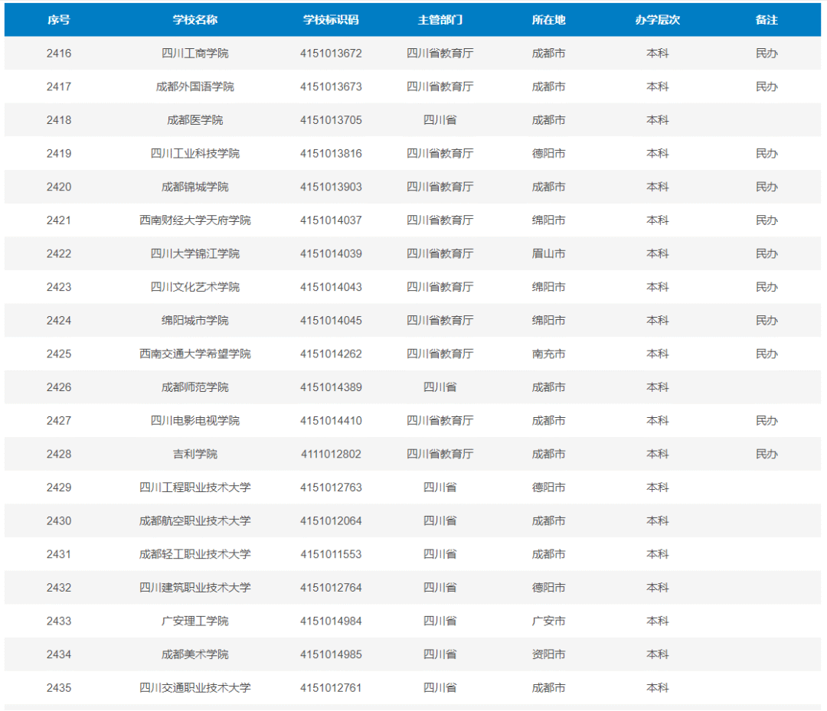The image size is (827, 711).
Task: Click the 所在地 column header
Action: 548,20
